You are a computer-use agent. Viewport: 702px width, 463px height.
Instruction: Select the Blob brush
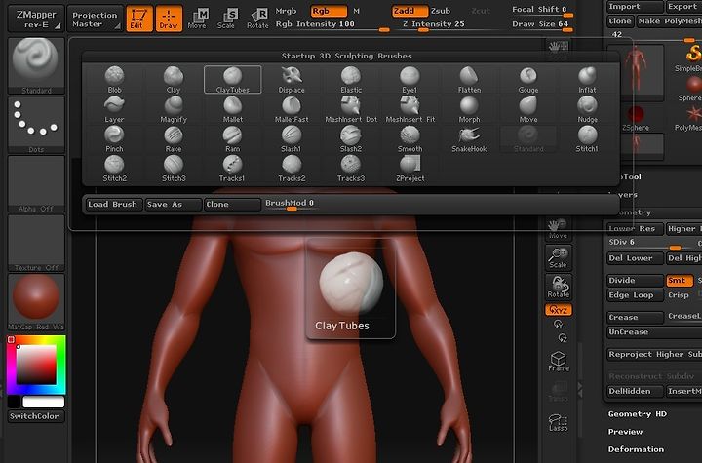[x=114, y=80]
